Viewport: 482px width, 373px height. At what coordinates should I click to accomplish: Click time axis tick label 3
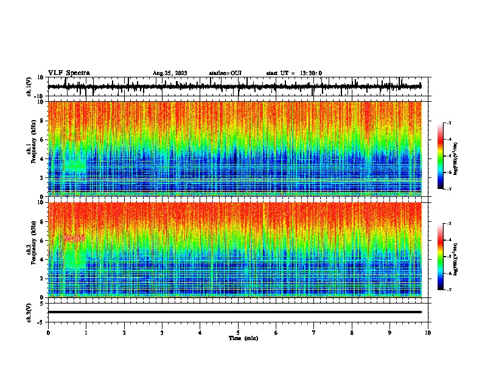pos(162,333)
